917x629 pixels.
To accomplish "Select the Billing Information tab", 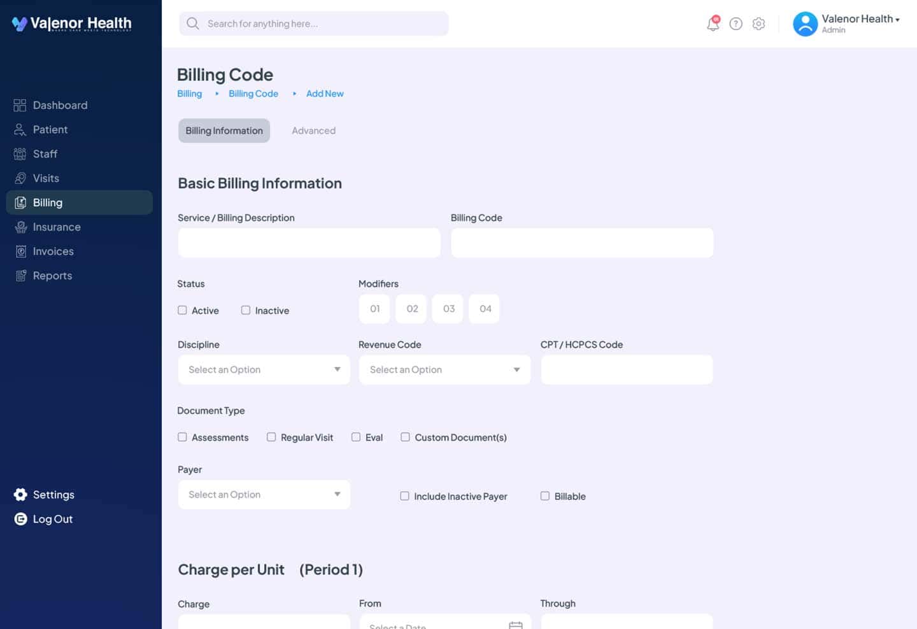I will 224,131.
